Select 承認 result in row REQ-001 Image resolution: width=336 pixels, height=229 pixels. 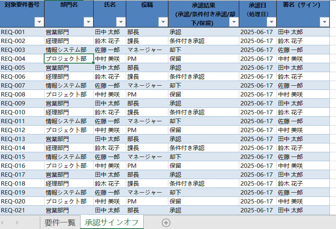click(204, 32)
